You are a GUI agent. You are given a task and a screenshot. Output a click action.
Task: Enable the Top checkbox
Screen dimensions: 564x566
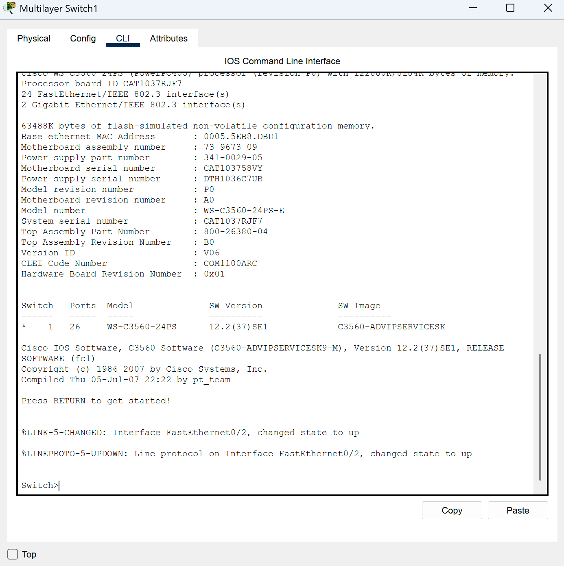[13, 554]
